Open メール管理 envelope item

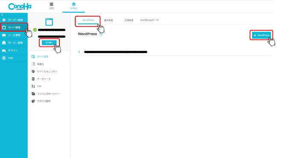[x=14, y=35]
